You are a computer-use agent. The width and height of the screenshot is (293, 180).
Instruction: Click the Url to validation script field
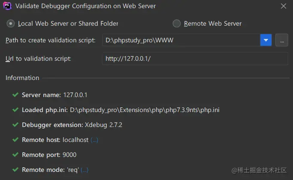point(195,59)
